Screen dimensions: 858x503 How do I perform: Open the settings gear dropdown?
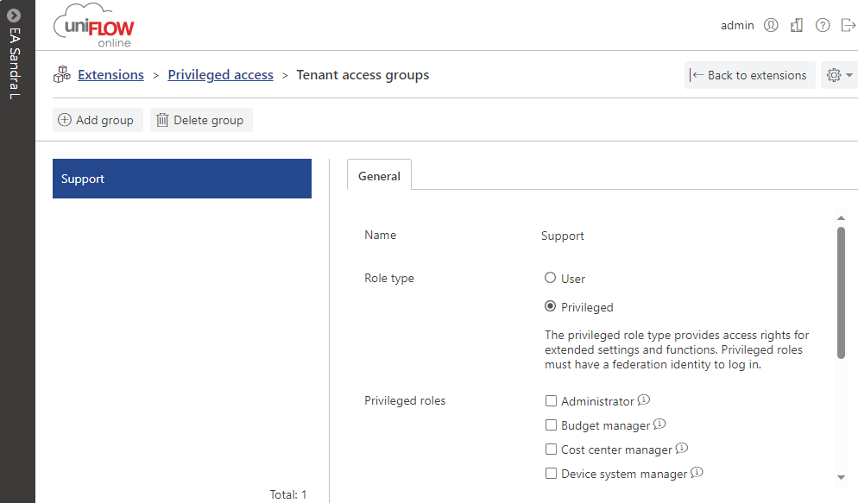pyautogui.click(x=839, y=75)
